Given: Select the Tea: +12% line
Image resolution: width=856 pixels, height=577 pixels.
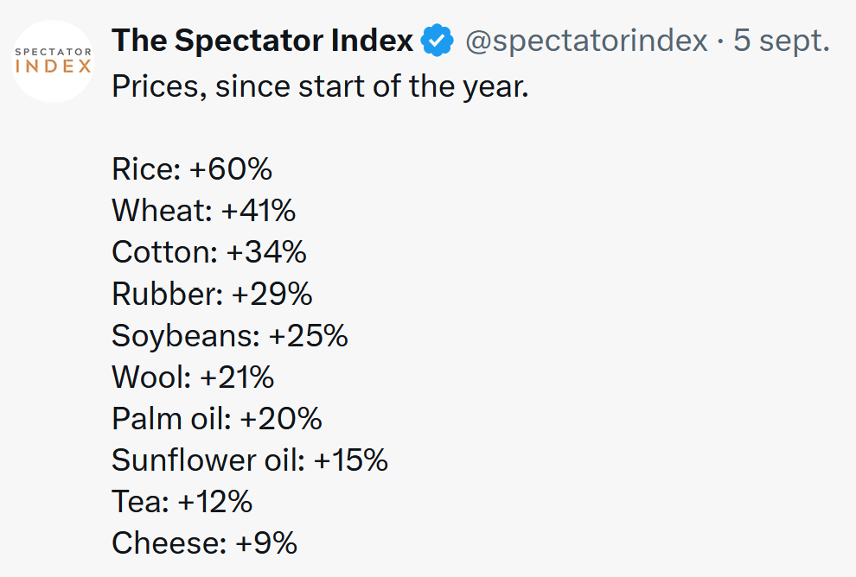Looking at the screenshot, I should pos(182,501).
